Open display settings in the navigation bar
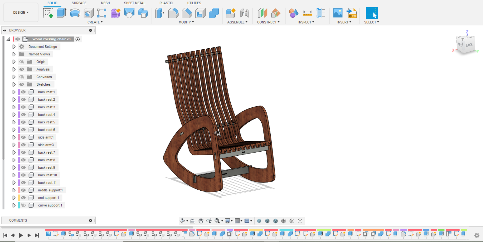 point(228,221)
